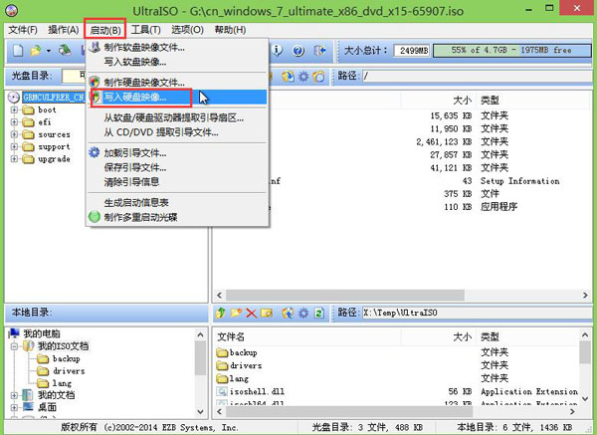This screenshot has height=435, width=597.
Task: Click the gear icon in upper pane toolbar
Action: click(303, 77)
